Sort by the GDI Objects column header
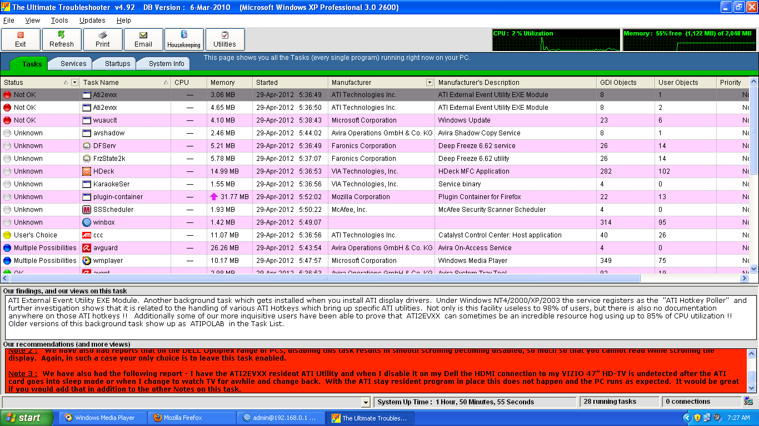This screenshot has height=426, width=759. point(626,83)
